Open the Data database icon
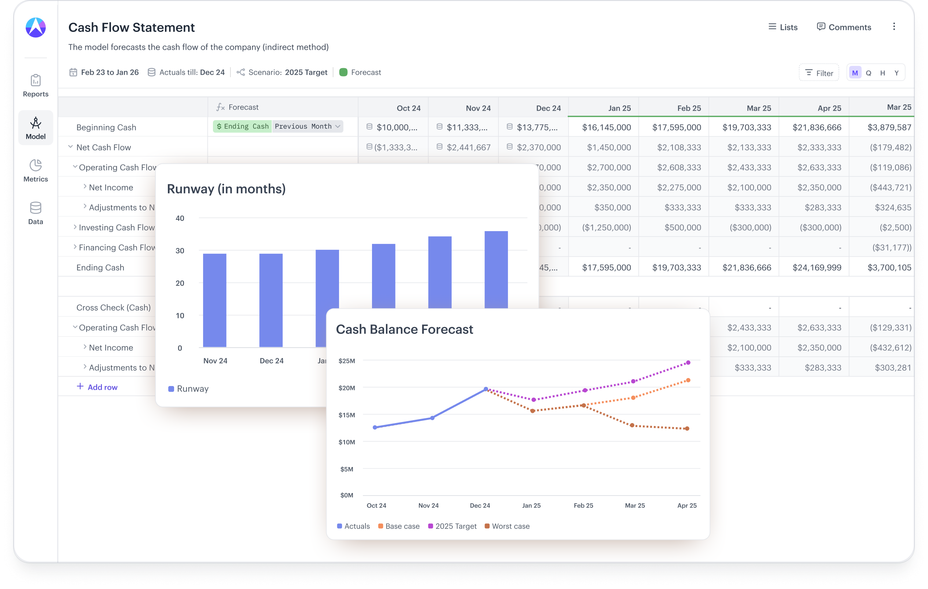This screenshot has height=589, width=928. pyautogui.click(x=36, y=208)
